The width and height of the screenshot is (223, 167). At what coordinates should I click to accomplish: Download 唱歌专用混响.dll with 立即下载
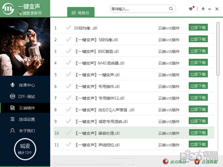pos(198,121)
